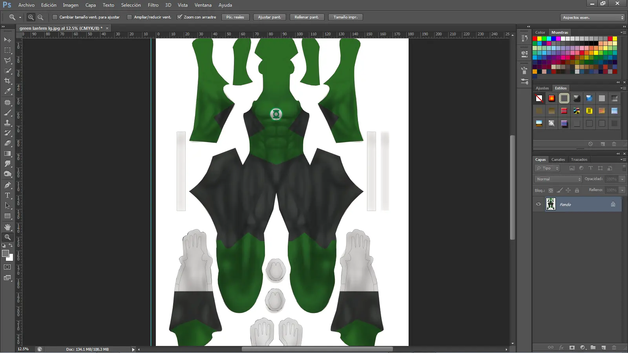Toggle the layer filter on/off switch
Viewport: 628px width, 353px height.
(624, 168)
